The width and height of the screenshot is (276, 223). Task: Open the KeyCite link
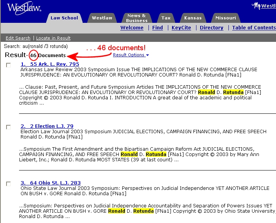[x=181, y=28]
